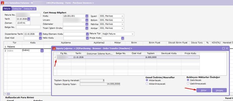This screenshot has height=101, width=233.
Task: Switch to the Fatura tab
Action: pos(7,9)
